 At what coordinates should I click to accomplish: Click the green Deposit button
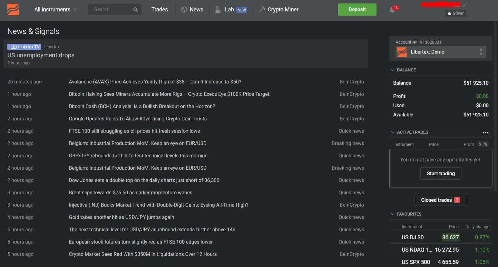pos(357,10)
